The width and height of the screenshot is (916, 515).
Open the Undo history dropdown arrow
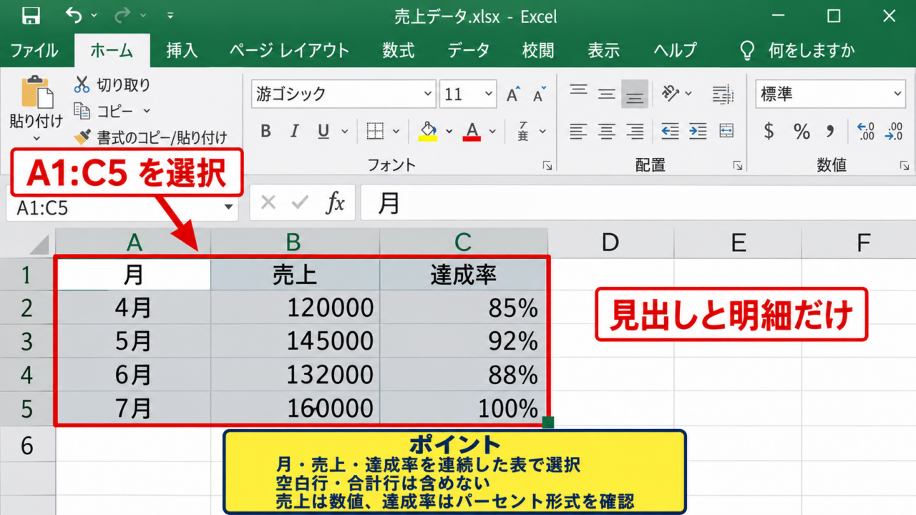tap(95, 16)
